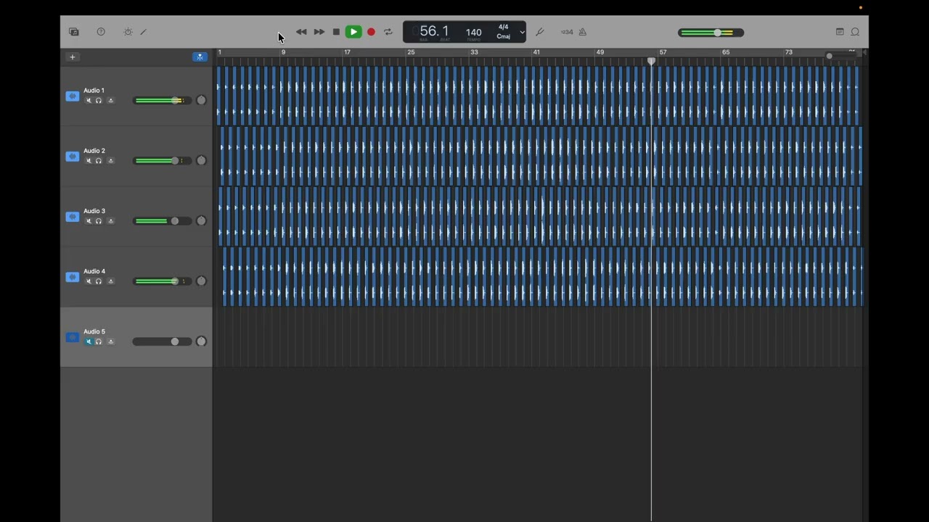Adjust the horizontal zoom slider
Viewport: 929px width, 522px height.
[842, 56]
